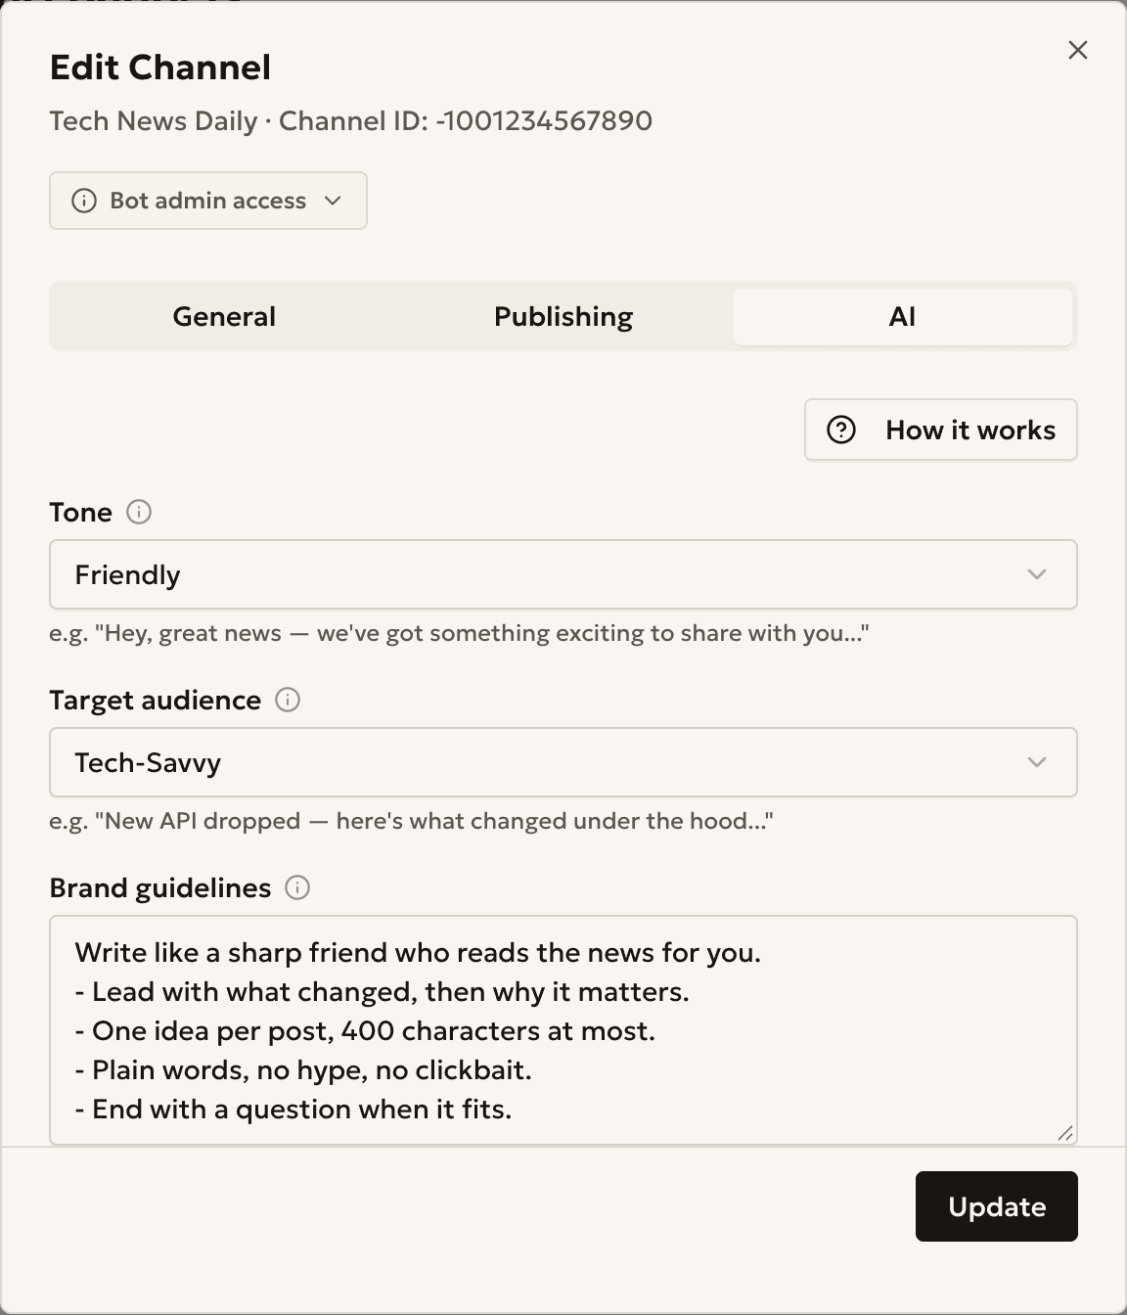This screenshot has height=1315, width=1127.
Task: Click the info icon next to Tone
Action: pyautogui.click(x=139, y=512)
